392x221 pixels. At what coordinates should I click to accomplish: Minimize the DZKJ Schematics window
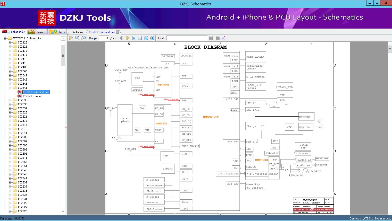coord(370,3)
